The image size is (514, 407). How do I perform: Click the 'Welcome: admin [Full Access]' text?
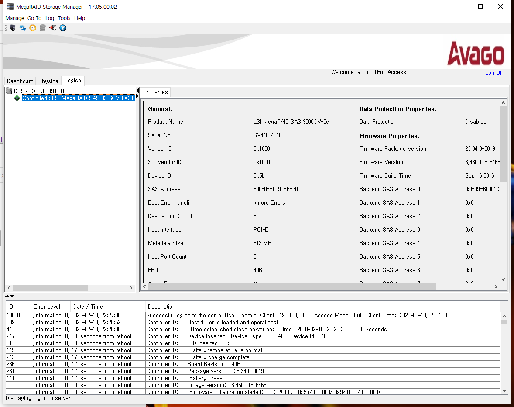point(370,72)
